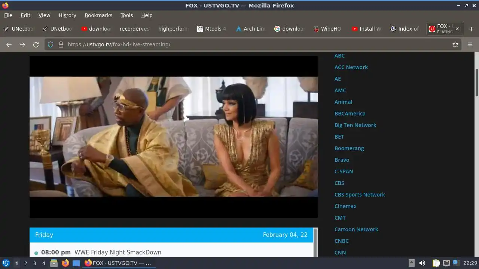Open the CMT channel link
The width and height of the screenshot is (479, 269).
pos(340,218)
